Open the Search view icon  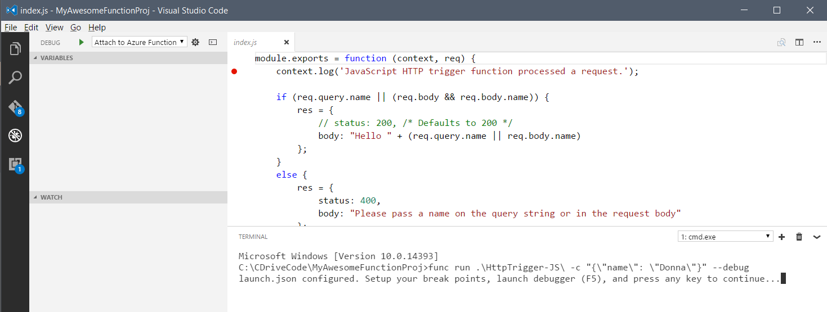click(x=15, y=78)
